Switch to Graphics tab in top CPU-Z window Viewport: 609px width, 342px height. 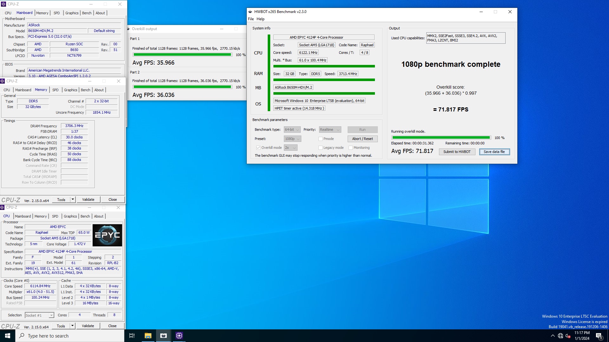(x=72, y=13)
